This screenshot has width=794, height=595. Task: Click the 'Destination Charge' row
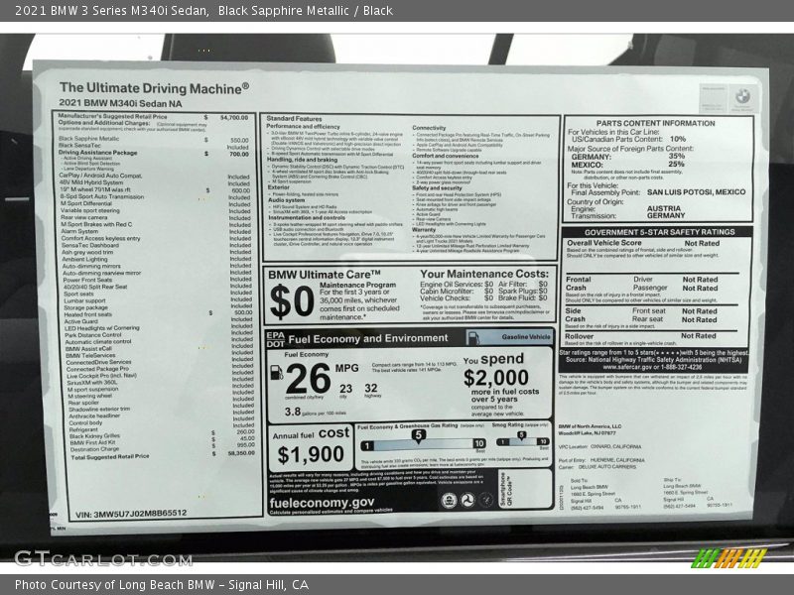coord(162,449)
